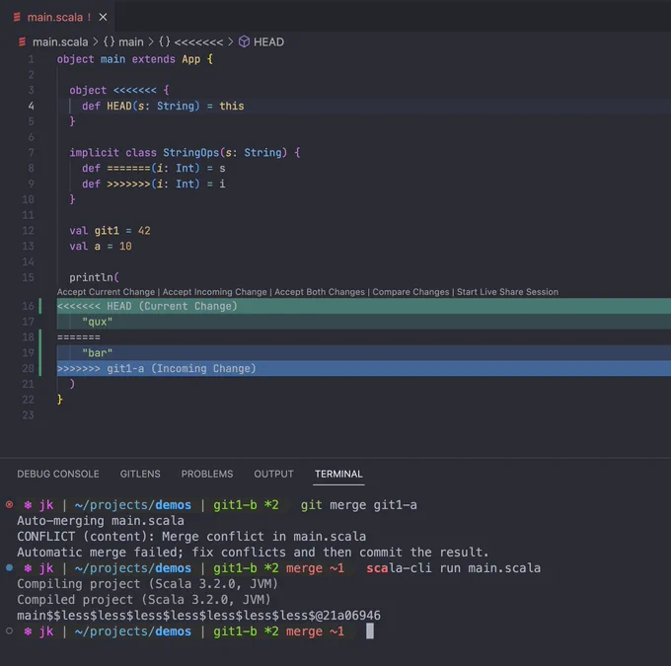671x666 pixels.
Task: Click main.scala in the breadcrumb bar
Action: point(60,42)
